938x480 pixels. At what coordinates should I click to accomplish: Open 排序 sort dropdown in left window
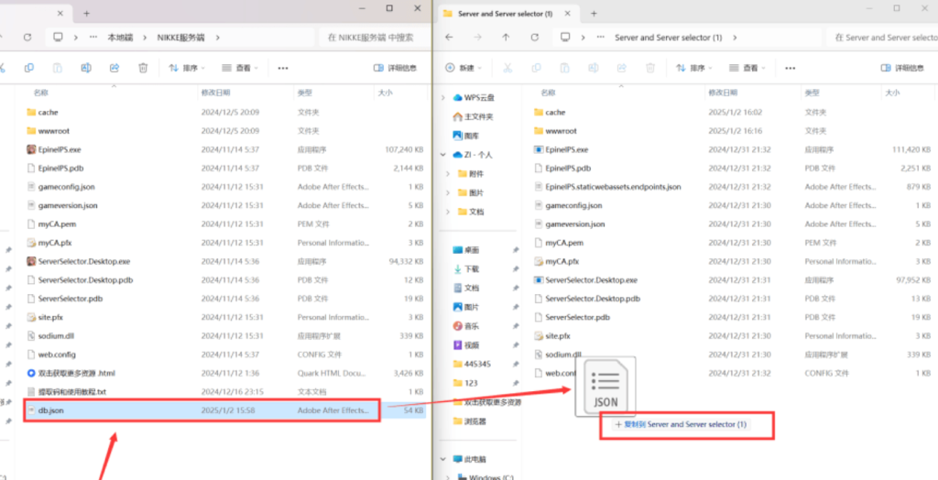tap(187, 68)
